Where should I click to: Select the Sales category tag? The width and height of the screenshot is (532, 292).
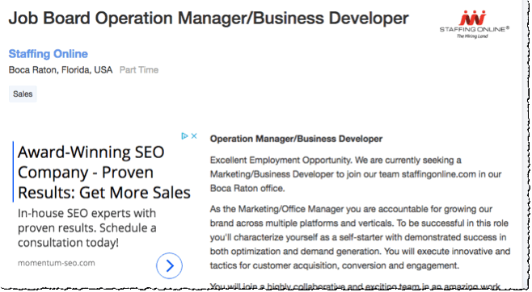(23, 94)
